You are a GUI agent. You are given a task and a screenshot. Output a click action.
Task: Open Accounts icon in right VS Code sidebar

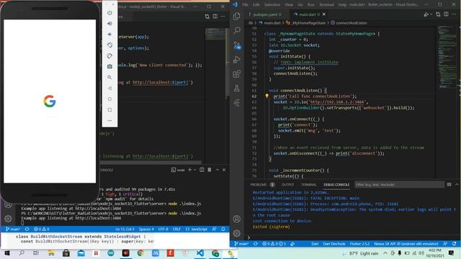[x=237, y=219]
